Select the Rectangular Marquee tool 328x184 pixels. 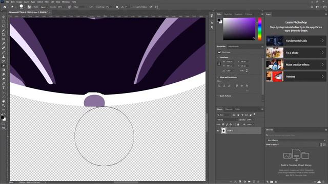pos(4,21)
